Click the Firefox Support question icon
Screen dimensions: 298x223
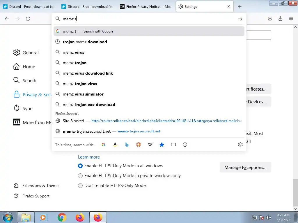click(x=16, y=196)
